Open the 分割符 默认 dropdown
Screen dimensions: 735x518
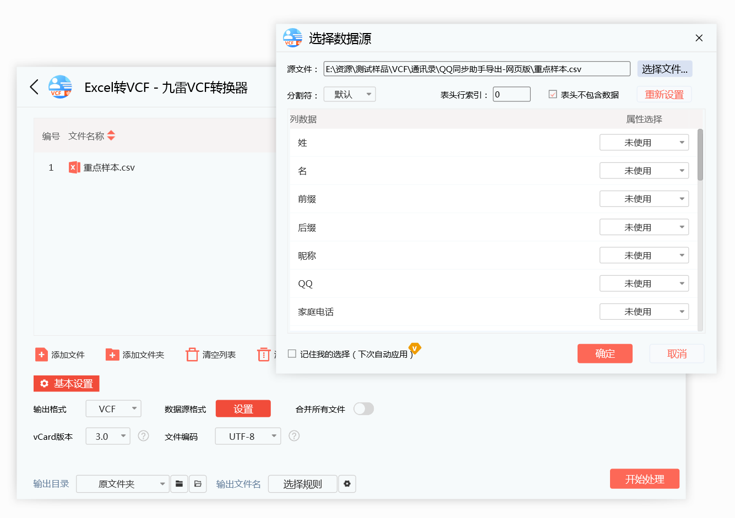(350, 94)
